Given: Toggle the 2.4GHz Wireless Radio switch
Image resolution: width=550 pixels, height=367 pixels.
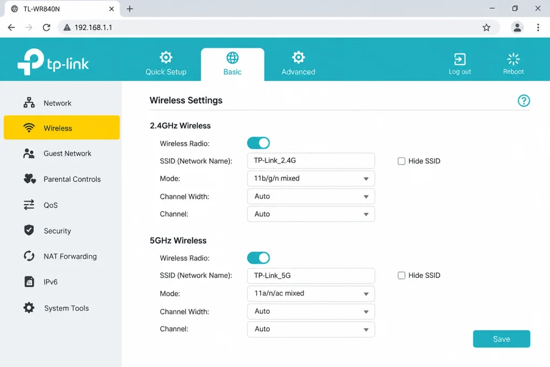Looking at the screenshot, I should click(258, 143).
